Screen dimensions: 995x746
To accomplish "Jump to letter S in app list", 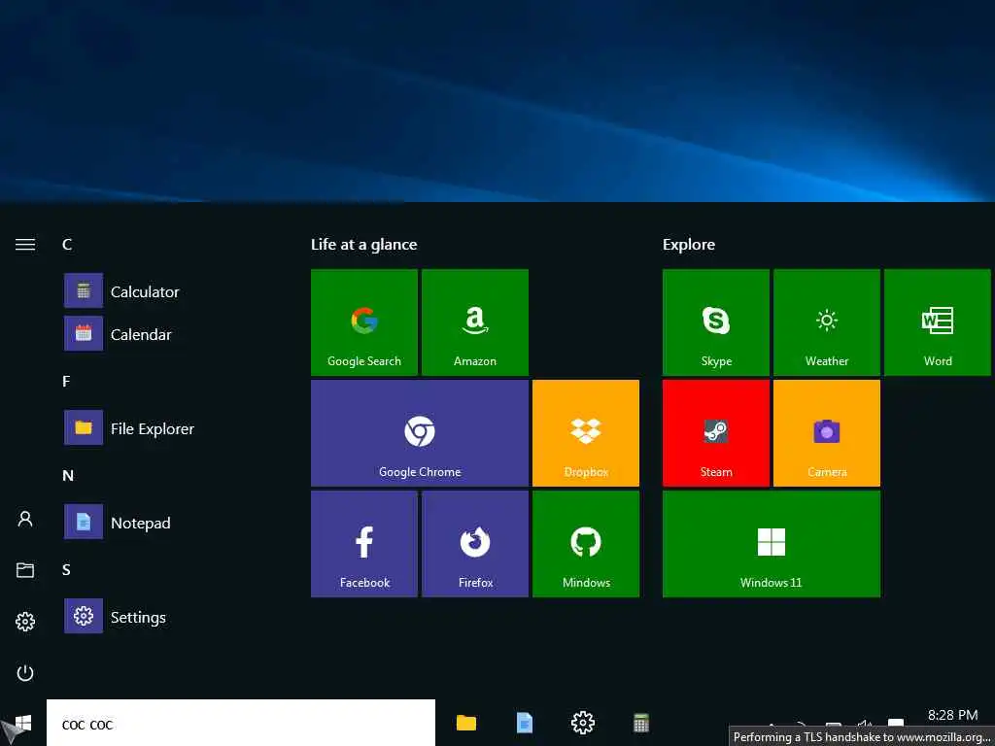I will click(x=66, y=569).
